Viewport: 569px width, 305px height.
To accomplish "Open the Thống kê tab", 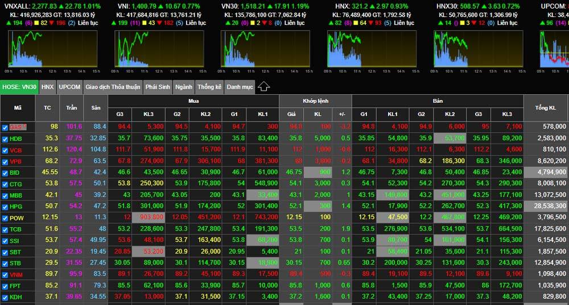I will (x=209, y=87).
